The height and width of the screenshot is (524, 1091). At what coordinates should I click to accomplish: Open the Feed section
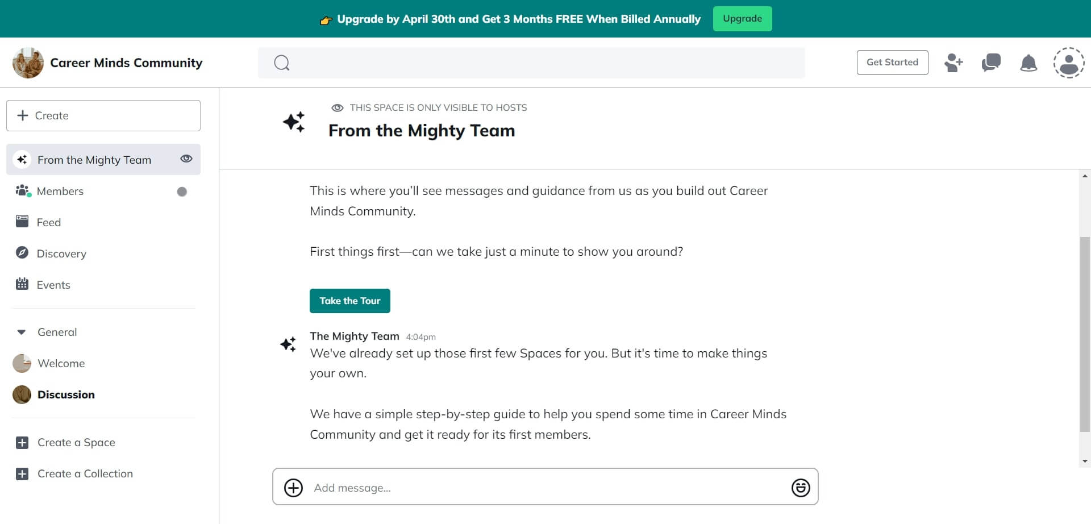tap(49, 222)
